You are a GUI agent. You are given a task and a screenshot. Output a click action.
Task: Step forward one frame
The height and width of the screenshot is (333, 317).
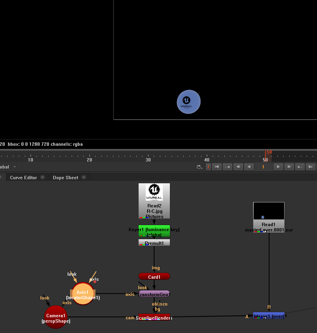pyautogui.click(x=289, y=167)
